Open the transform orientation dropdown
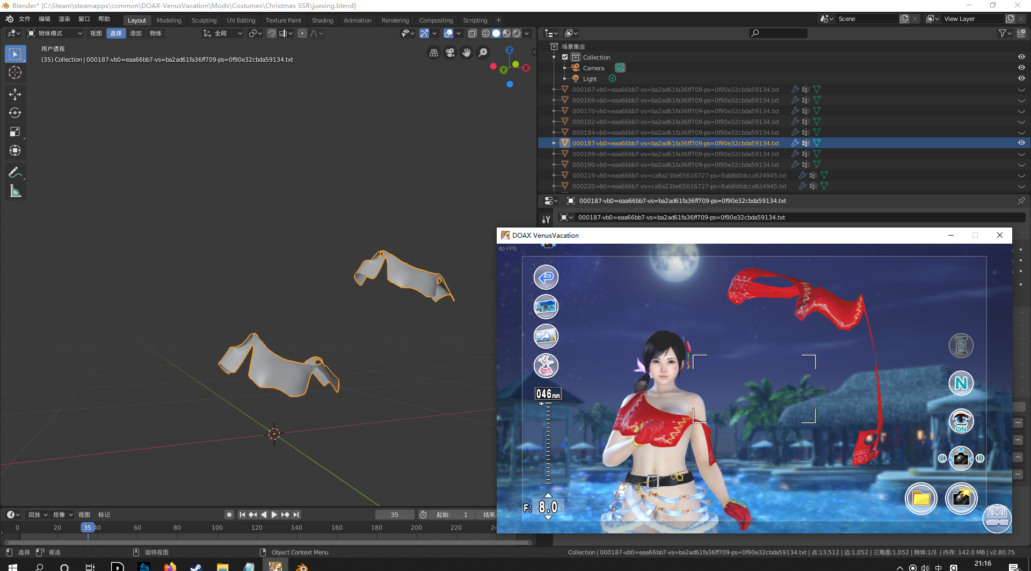 [223, 33]
